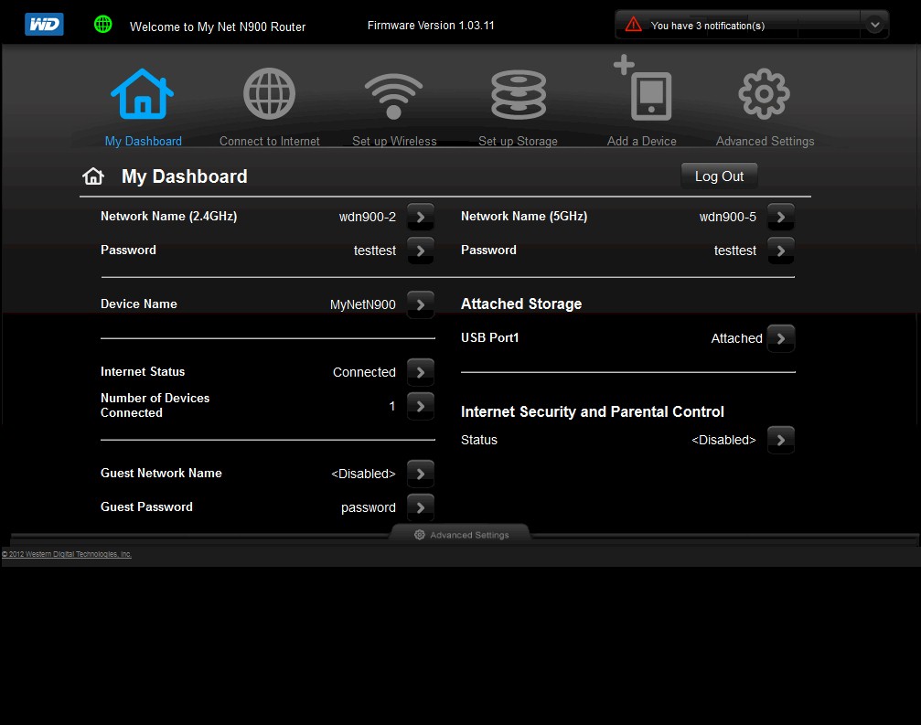Select the Advanced Settings tab label
Image resolution: width=921 pixels, height=725 pixels.
(765, 142)
